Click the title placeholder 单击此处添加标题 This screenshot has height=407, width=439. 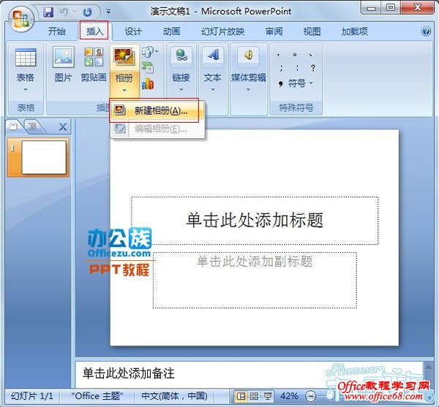[255, 221]
